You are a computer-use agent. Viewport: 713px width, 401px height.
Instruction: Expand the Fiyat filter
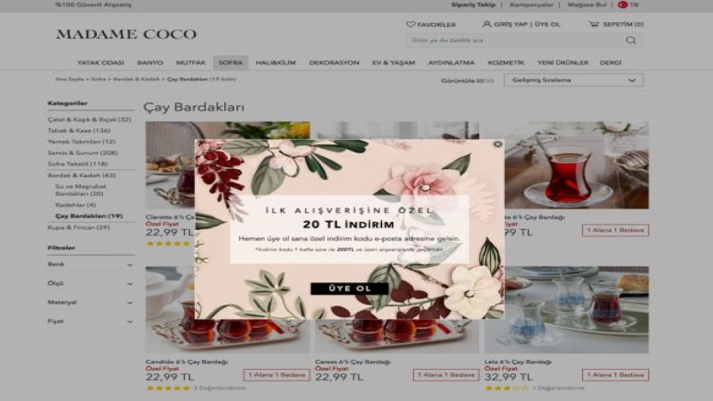tap(91, 321)
